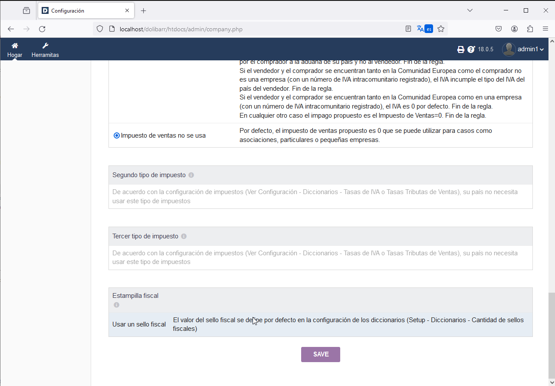The image size is (555, 386).
Task: Open Firefox application hamburger menu
Action: [x=545, y=29]
